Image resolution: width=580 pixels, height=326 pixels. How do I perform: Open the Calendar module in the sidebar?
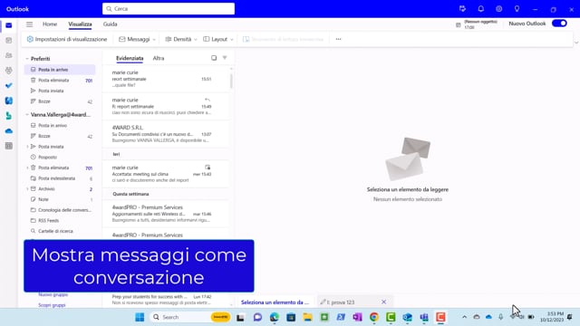(x=9, y=40)
